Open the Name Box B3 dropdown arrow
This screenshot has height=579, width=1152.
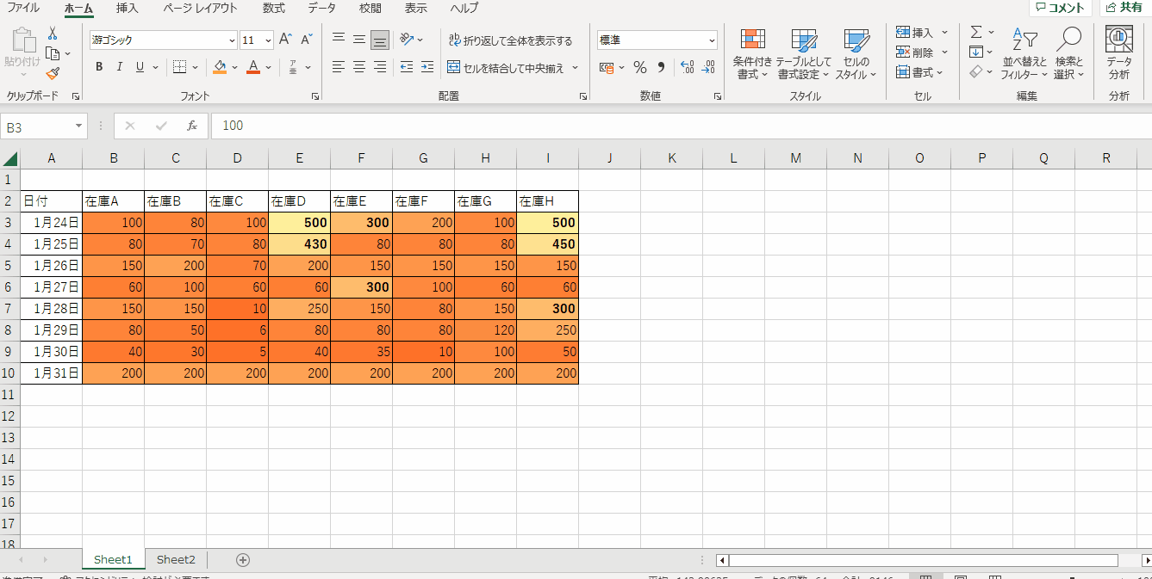click(79, 126)
